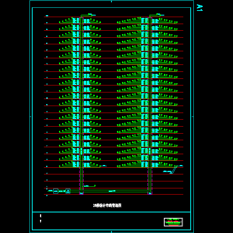The image size is (233, 233).
Task: Select the second cyan equipment box in basement
Action: coord(68,191)
